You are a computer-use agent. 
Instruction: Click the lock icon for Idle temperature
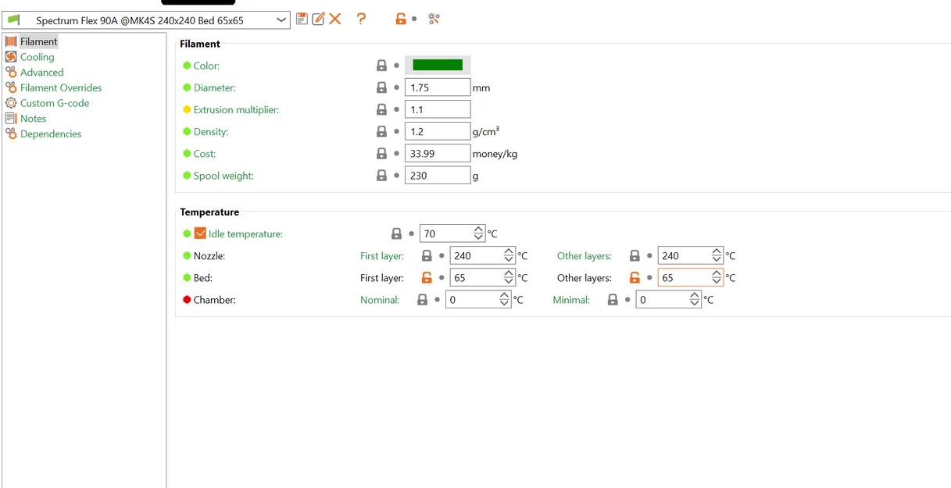(397, 233)
